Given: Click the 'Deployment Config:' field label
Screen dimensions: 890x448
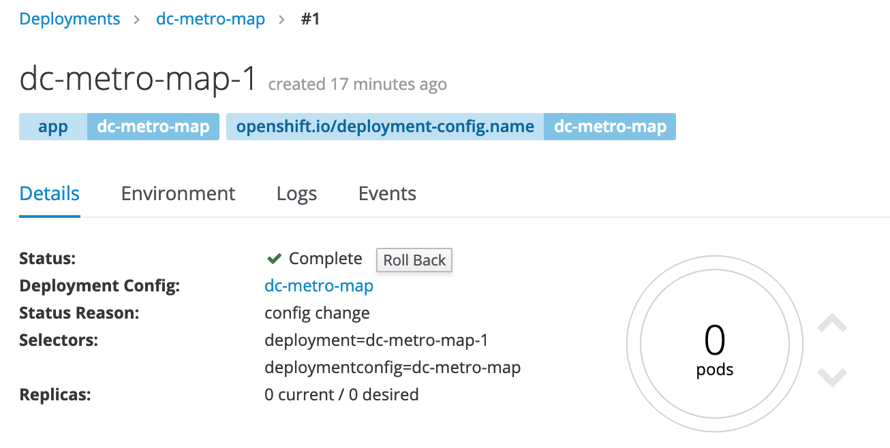Looking at the screenshot, I should click(99, 286).
